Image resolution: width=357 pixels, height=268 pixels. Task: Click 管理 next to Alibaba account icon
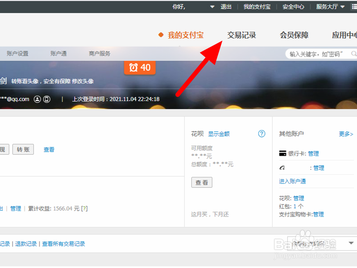[319, 168]
